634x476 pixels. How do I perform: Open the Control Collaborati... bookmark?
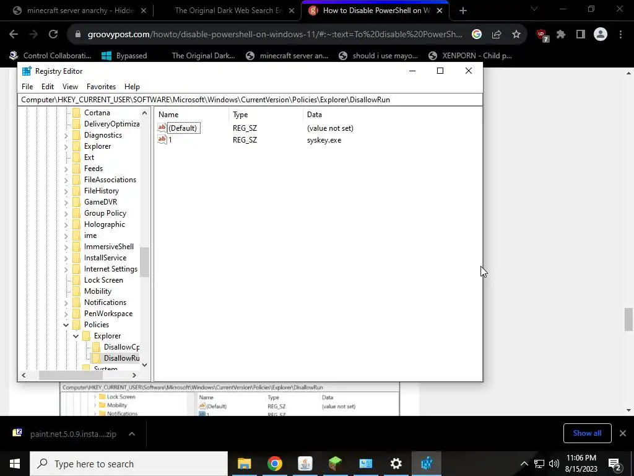click(x=51, y=55)
